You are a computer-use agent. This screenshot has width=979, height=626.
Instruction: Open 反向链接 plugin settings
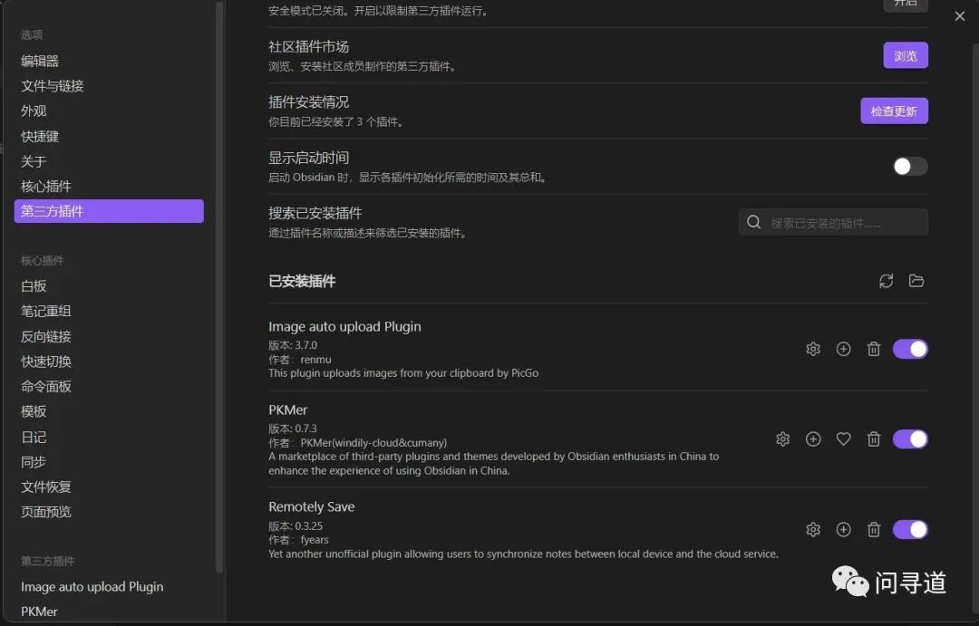tap(110, 336)
